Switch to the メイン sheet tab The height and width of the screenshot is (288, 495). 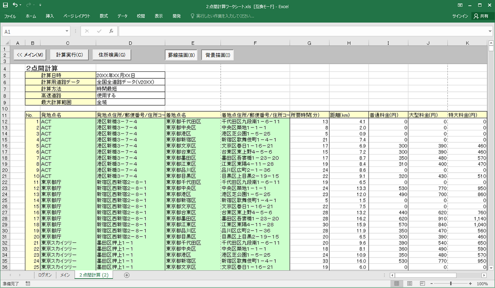click(65, 275)
